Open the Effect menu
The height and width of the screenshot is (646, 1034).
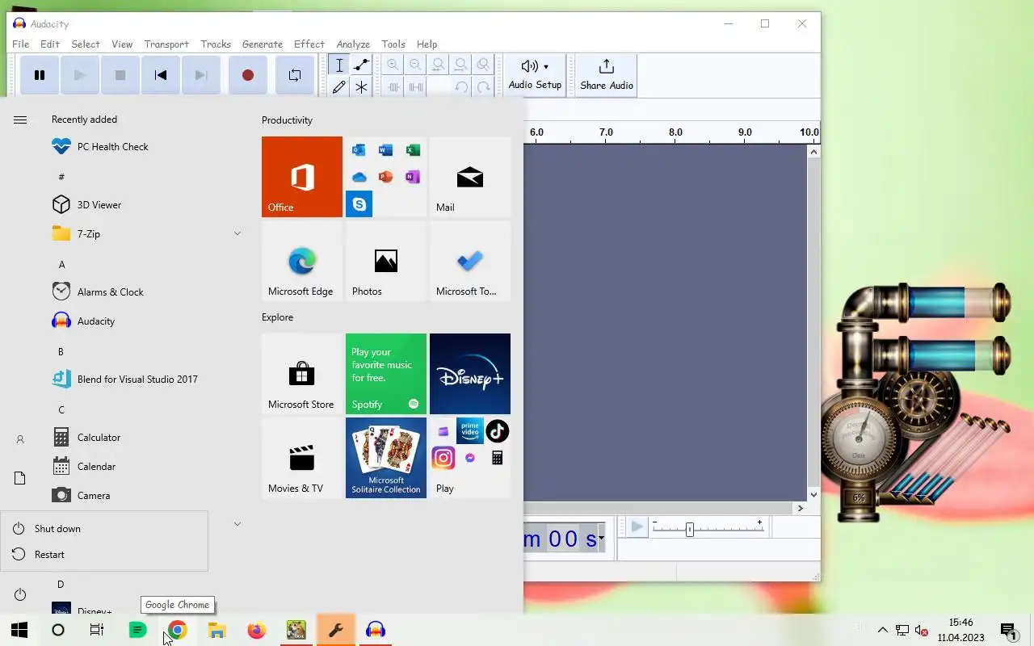click(309, 44)
